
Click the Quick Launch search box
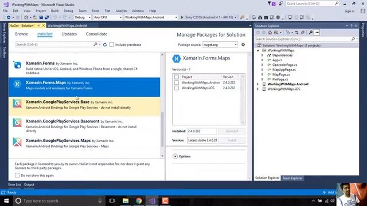312,3
